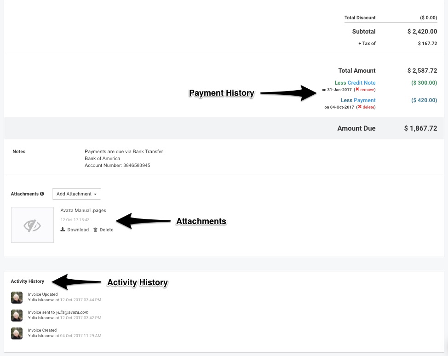This screenshot has height=356, width=448.
Task: Click the Avaza Manual .pages file name
Action: coord(83,210)
